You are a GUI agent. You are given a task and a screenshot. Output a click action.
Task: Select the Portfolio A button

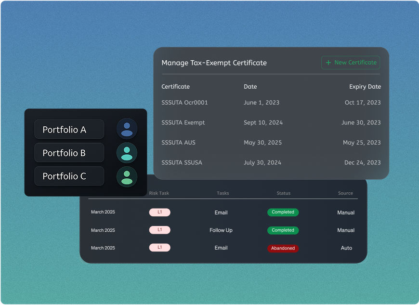(69, 130)
